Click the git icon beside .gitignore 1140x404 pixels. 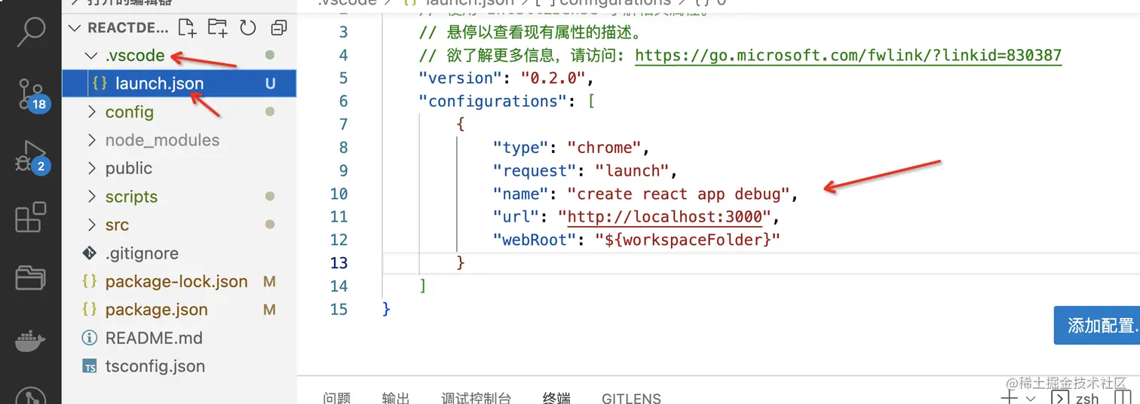(90, 253)
